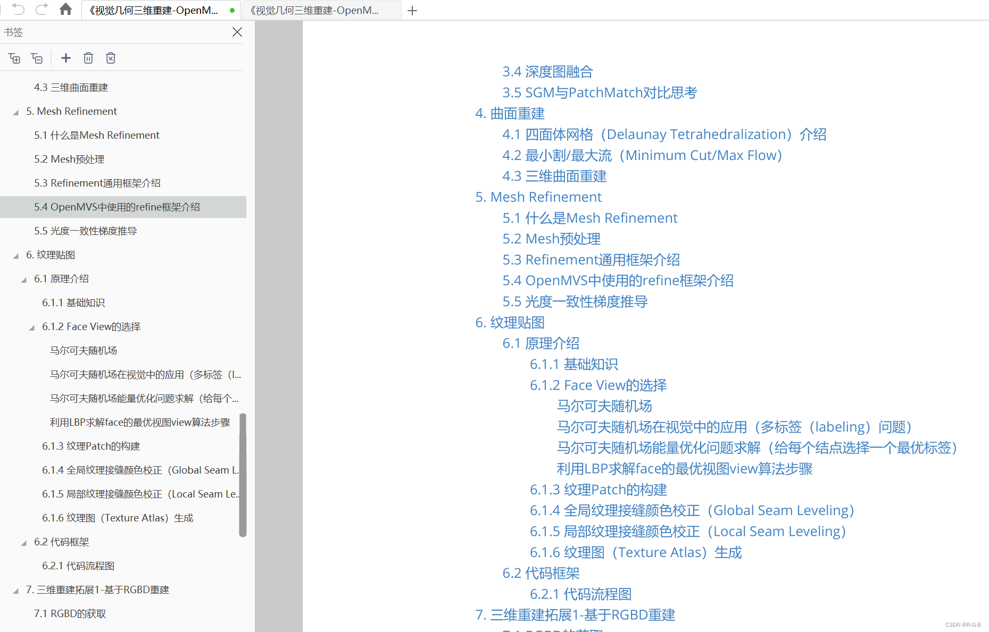
Task: Click the redo arrow icon
Action: coord(42,9)
